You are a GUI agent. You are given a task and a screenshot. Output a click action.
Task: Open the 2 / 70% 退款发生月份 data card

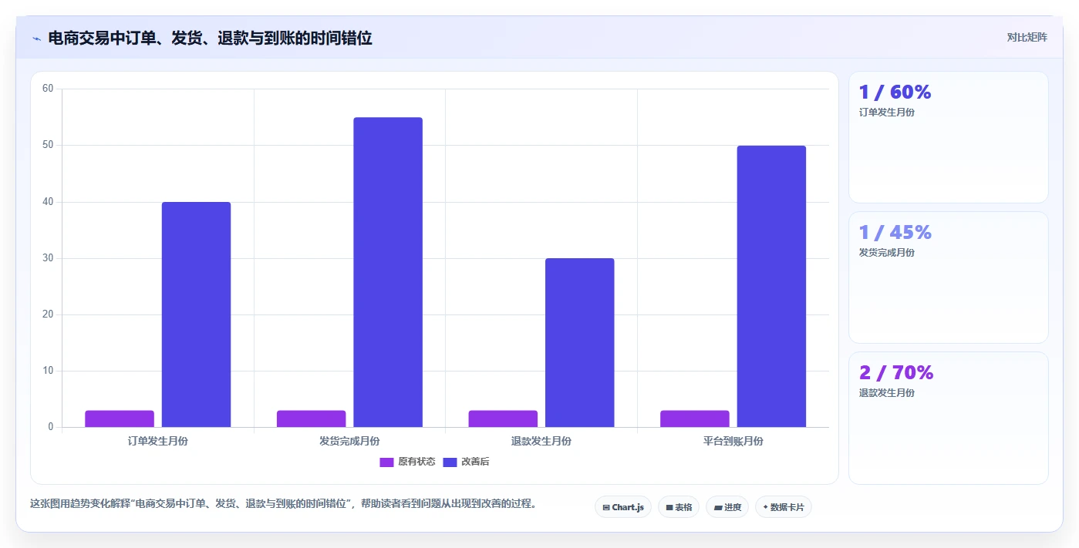(949, 418)
